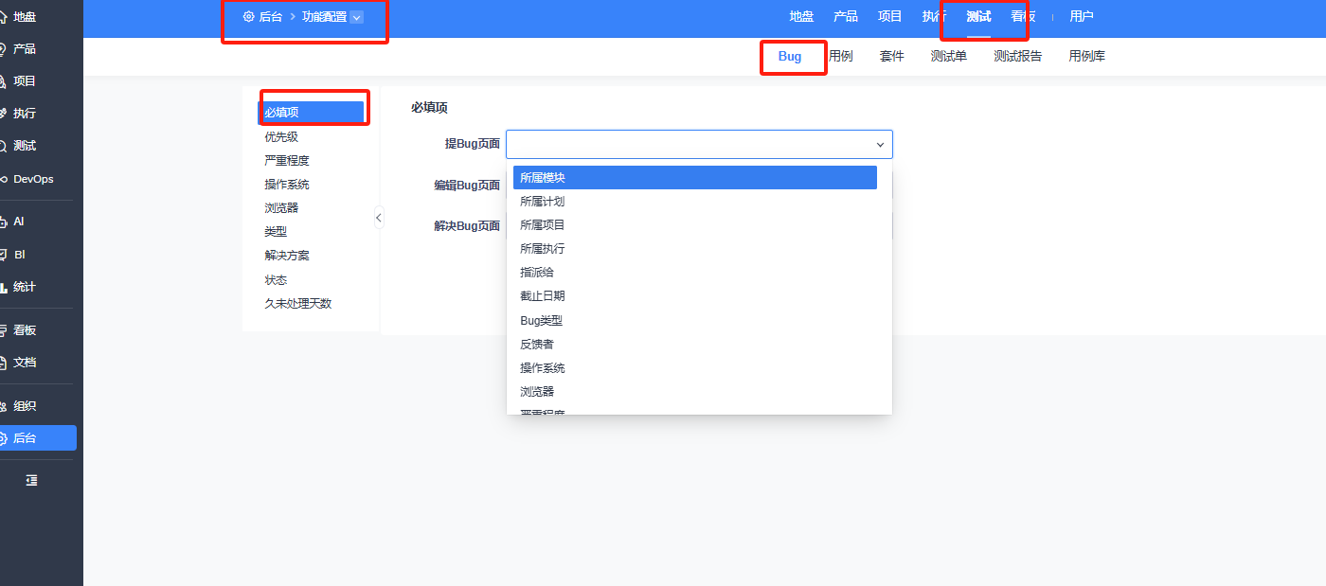Select 项目 in the top navigation
The width and height of the screenshot is (1326, 586).
(x=889, y=16)
